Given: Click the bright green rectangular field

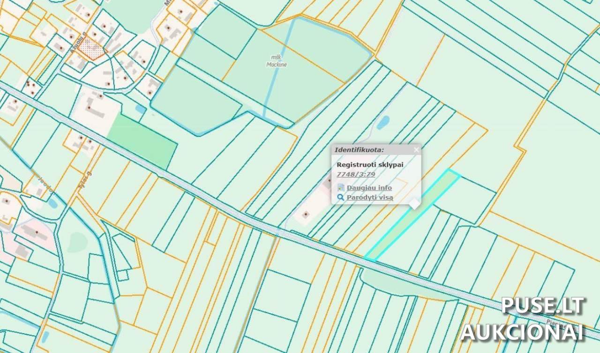Looking at the screenshot, I should 142,140.
